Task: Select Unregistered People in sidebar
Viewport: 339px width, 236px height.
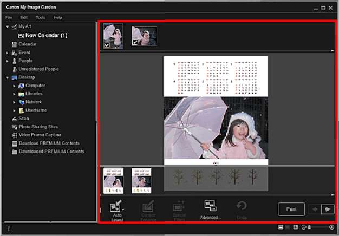Action: [38, 69]
